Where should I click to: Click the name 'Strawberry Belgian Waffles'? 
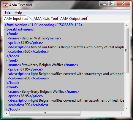42,65
